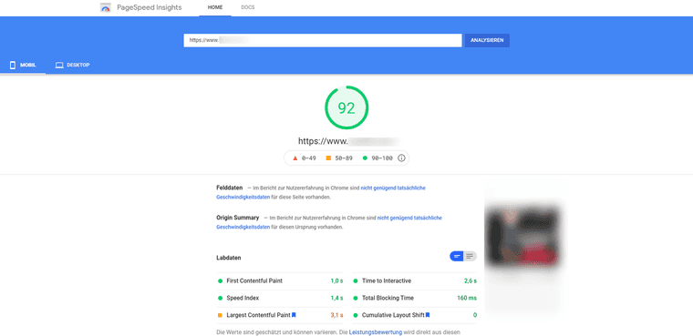The height and width of the screenshot is (336, 693).
Task: Click the mobile phone icon
Action: pyautogui.click(x=13, y=66)
